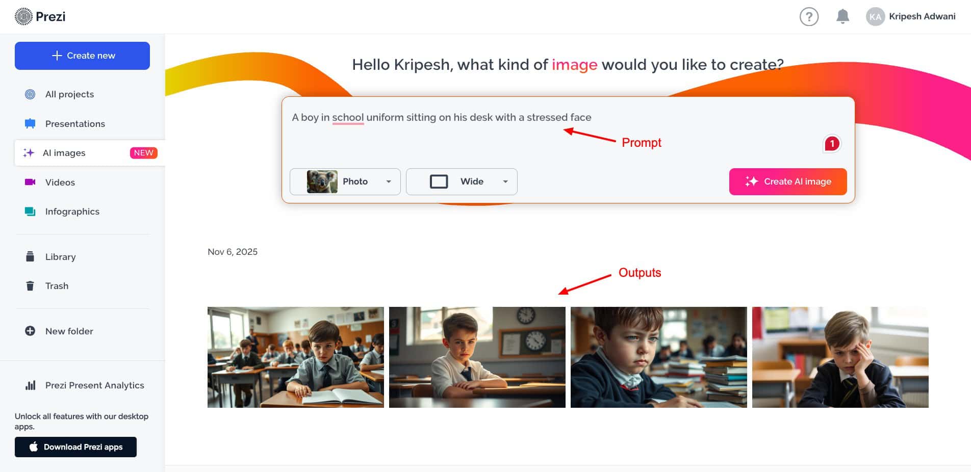Open Infographics section
This screenshot has width=971, height=472.
[72, 212]
